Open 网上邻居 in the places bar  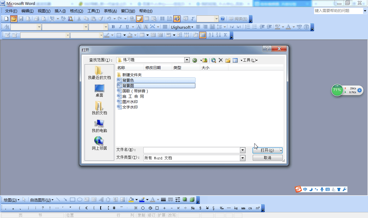click(99, 143)
